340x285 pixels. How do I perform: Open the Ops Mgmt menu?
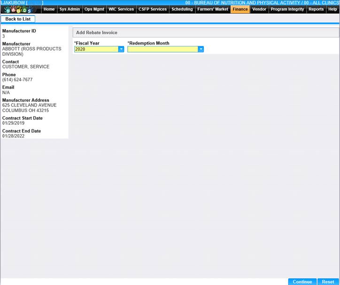point(94,9)
